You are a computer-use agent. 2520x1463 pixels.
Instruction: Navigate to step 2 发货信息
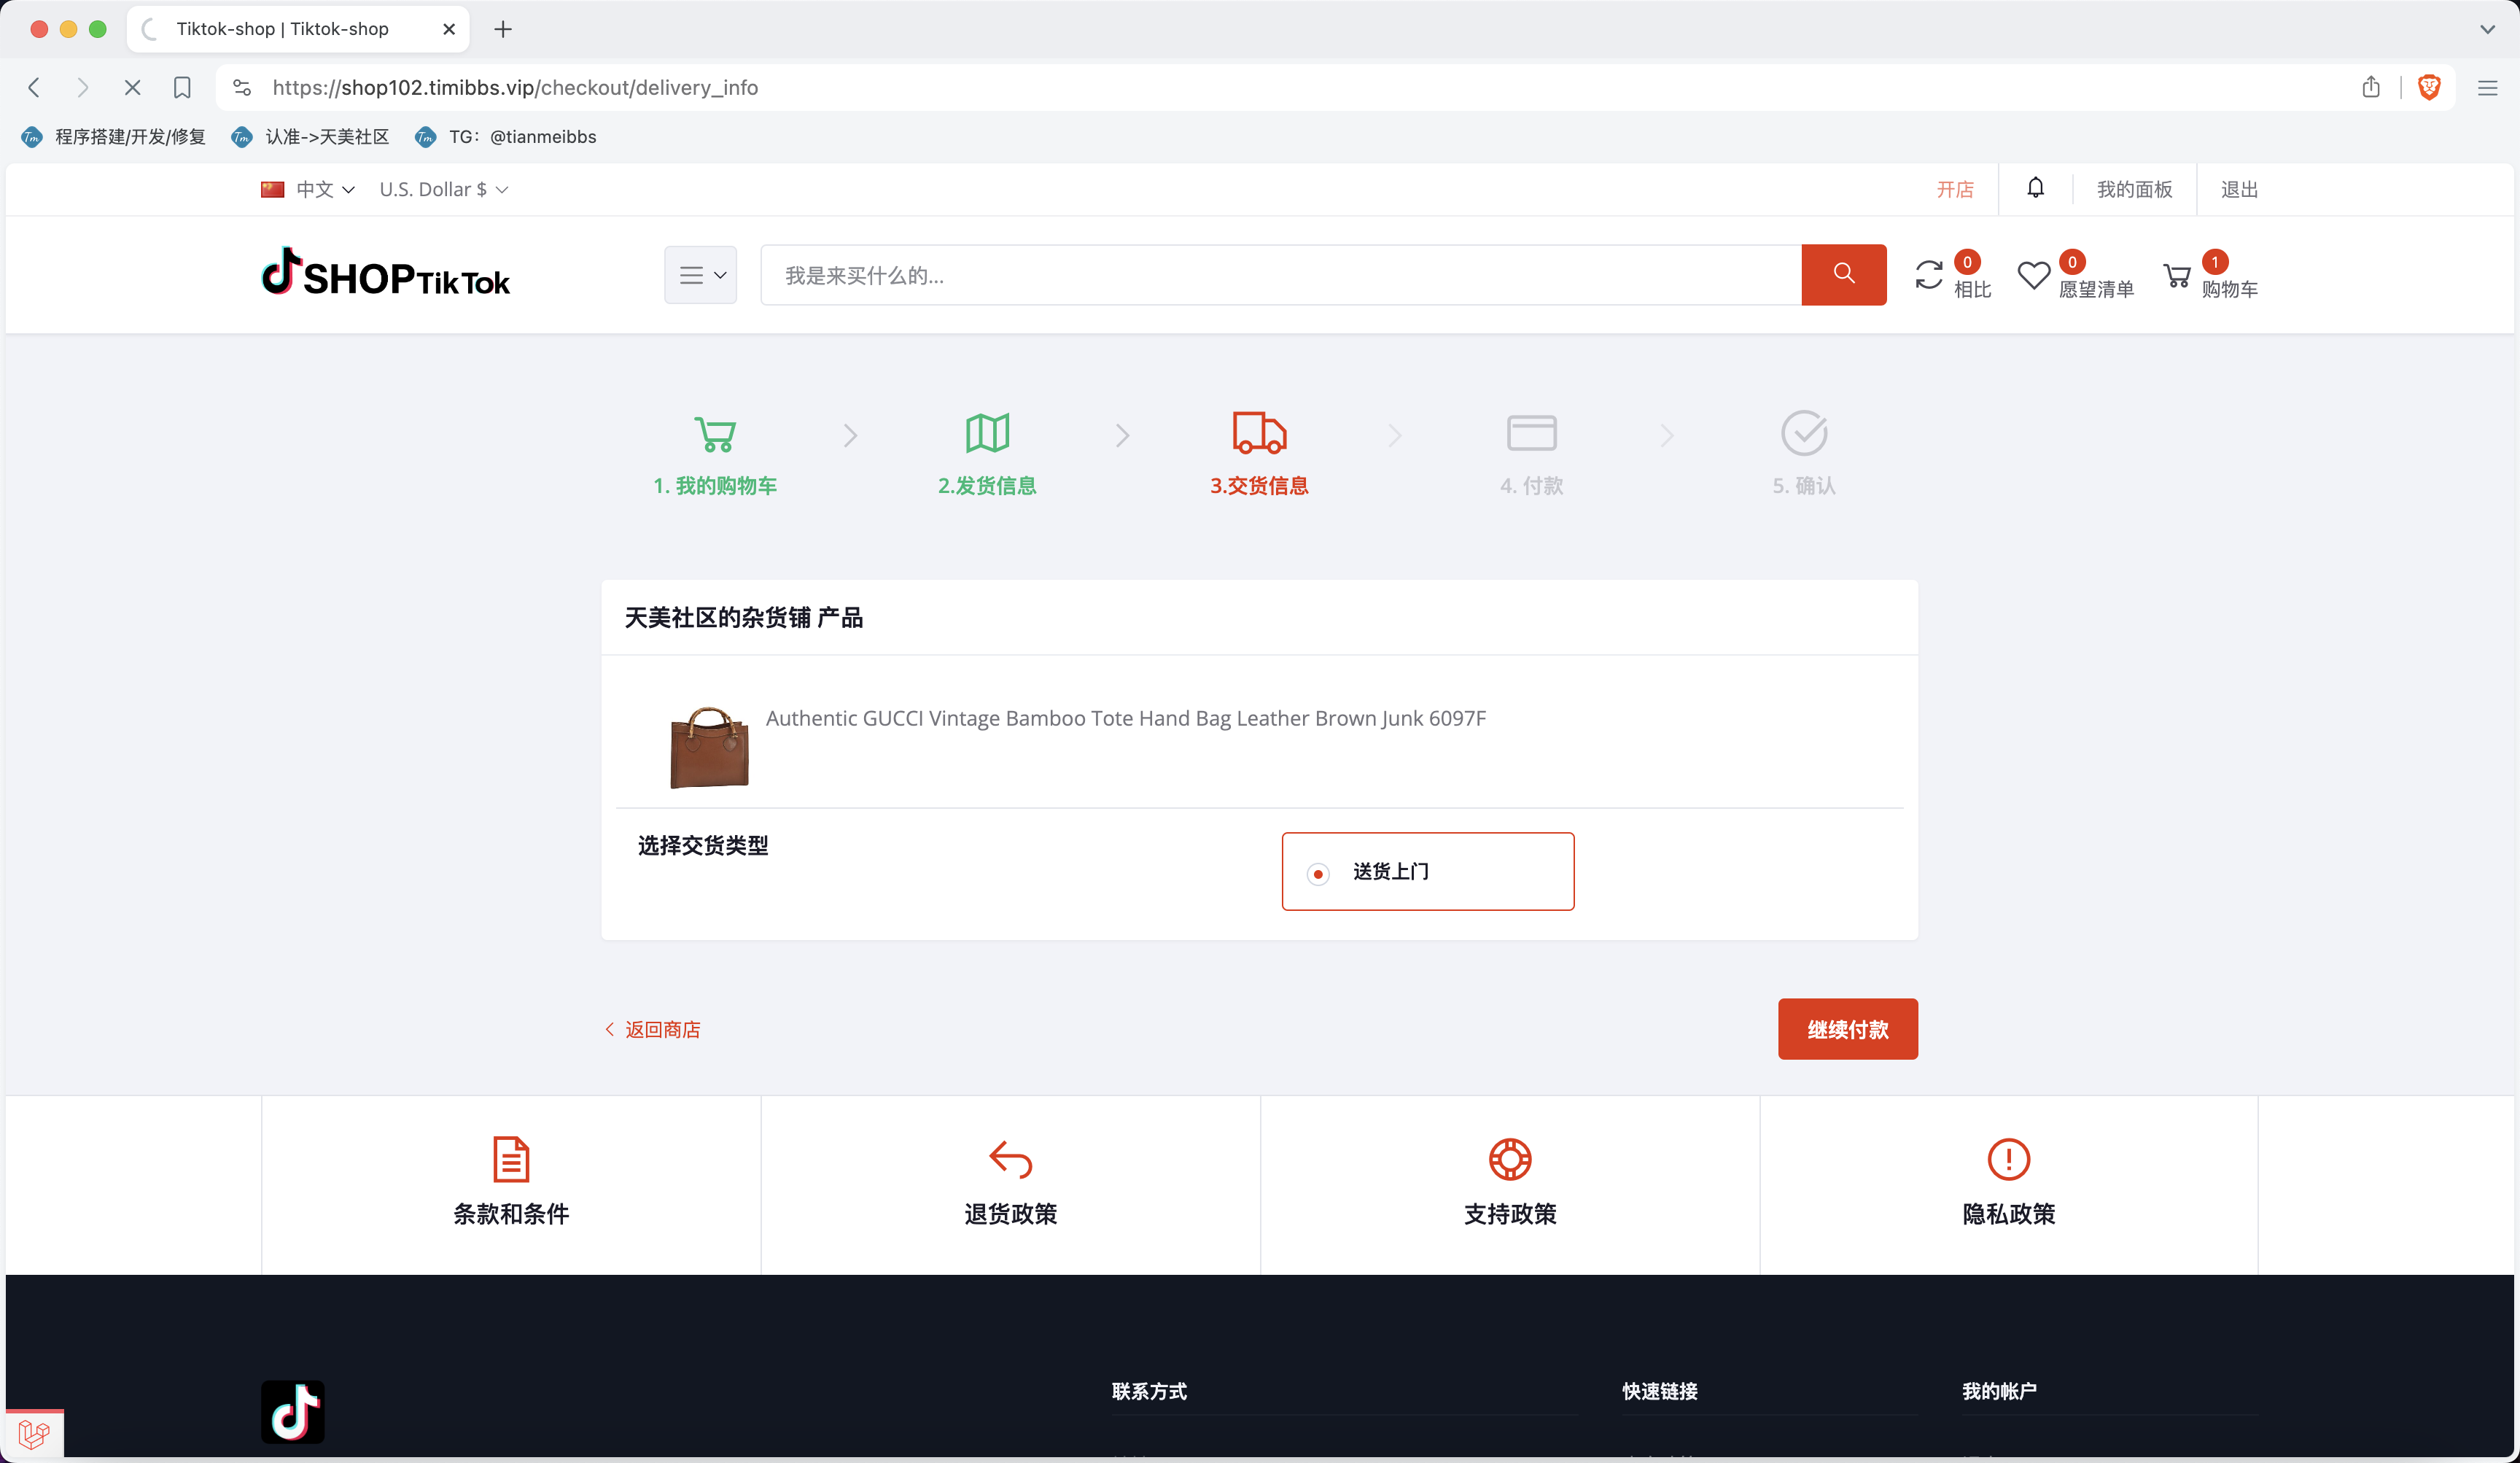click(985, 453)
